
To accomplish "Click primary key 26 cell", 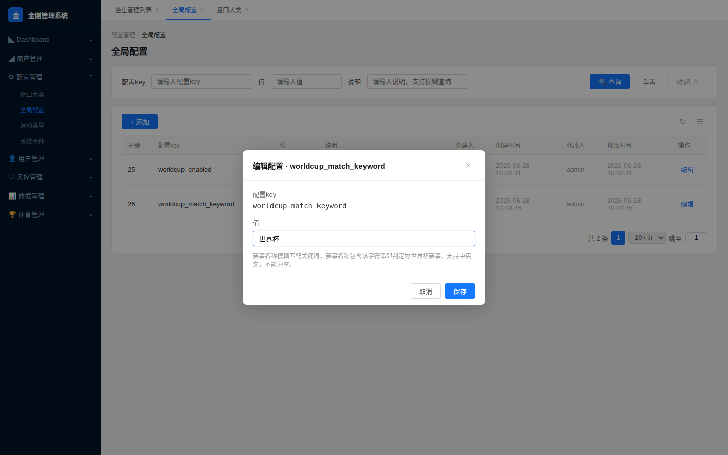I will click(131, 204).
